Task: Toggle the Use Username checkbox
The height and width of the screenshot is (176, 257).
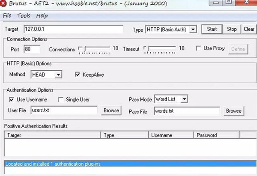Action: pyautogui.click(x=11, y=99)
